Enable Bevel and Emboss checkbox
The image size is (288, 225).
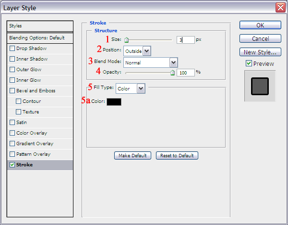coord(12,91)
